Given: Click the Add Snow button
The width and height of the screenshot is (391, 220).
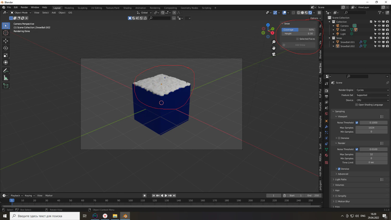Looking at the screenshot, I should (x=298, y=45).
